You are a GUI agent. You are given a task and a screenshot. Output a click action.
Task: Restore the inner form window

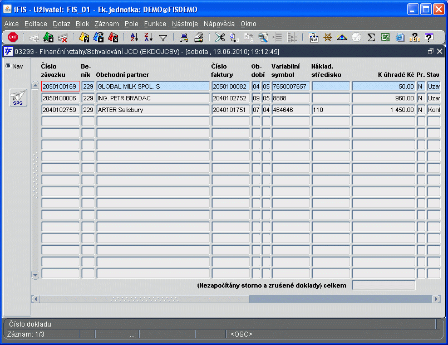(x=430, y=51)
